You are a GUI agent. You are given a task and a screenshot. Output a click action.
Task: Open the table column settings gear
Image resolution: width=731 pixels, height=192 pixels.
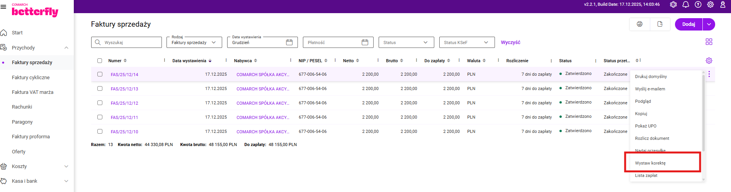click(x=709, y=61)
